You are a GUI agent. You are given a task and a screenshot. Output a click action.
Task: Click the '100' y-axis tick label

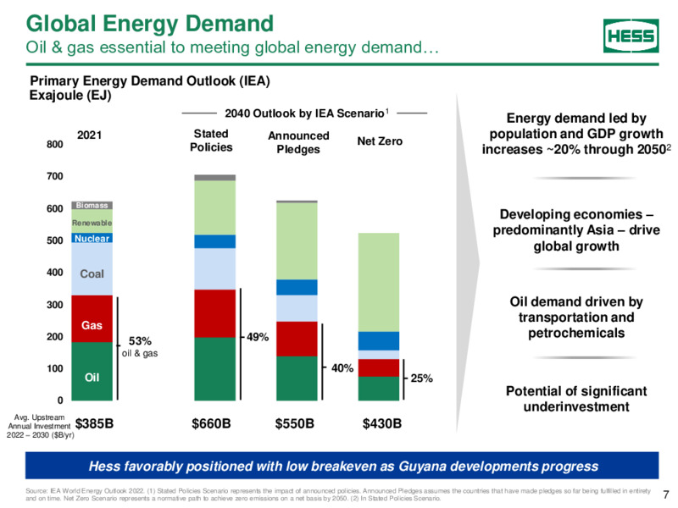(55, 368)
